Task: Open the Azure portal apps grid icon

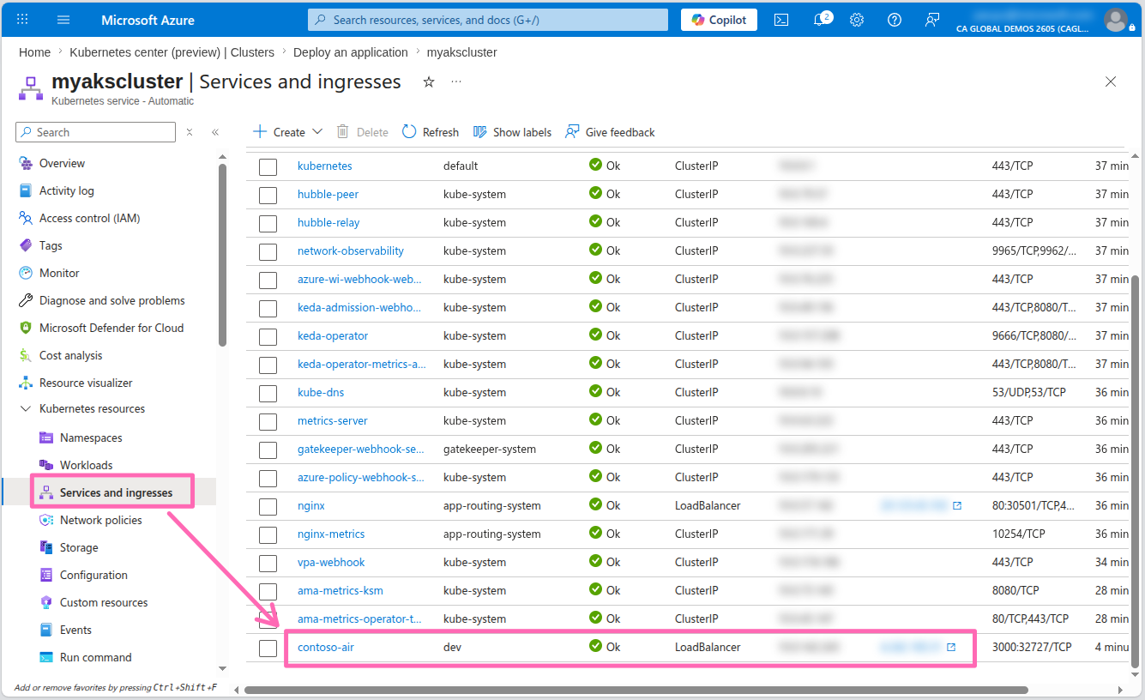Action: pos(23,20)
